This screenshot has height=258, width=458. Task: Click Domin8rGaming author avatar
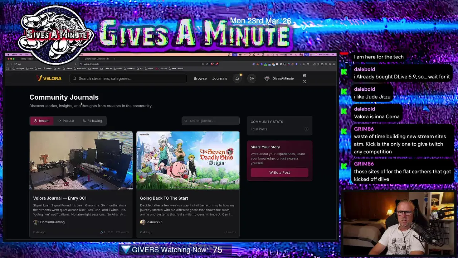(36, 222)
